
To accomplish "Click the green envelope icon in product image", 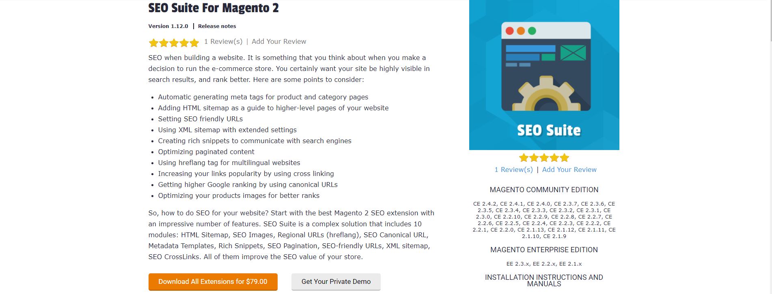I will pos(573,53).
